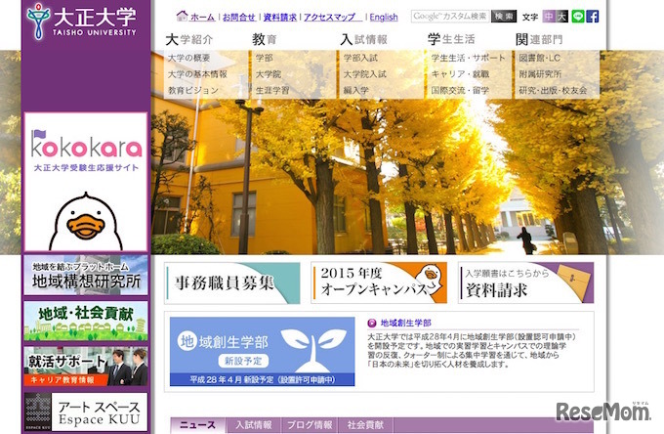Select 学部入試 submenu item
The width and height of the screenshot is (664, 434).
(x=360, y=58)
